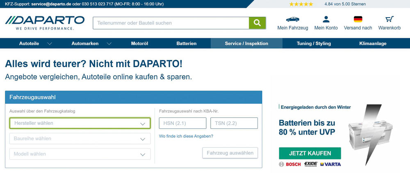
Task: Open 'Wo finde ich diese Angaben?' link
Action: tap(186, 136)
